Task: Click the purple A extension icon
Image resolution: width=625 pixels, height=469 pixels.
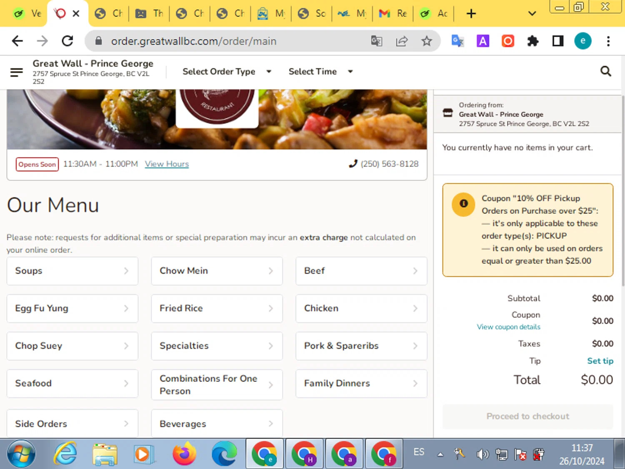Action: point(483,41)
